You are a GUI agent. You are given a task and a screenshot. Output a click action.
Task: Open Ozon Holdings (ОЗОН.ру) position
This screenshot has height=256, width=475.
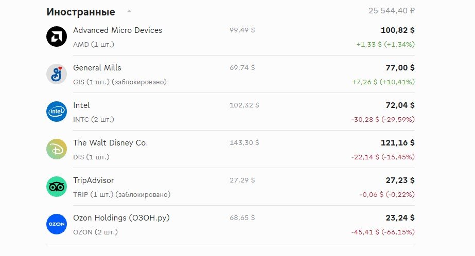[121, 218]
